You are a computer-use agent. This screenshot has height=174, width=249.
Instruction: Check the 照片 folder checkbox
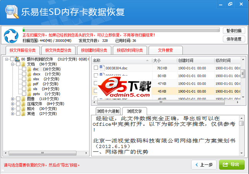(18, 109)
